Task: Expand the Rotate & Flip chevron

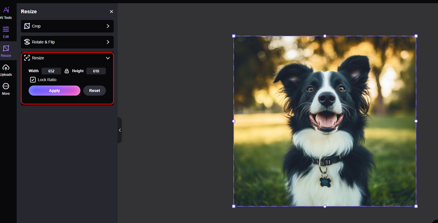Action: [108, 42]
